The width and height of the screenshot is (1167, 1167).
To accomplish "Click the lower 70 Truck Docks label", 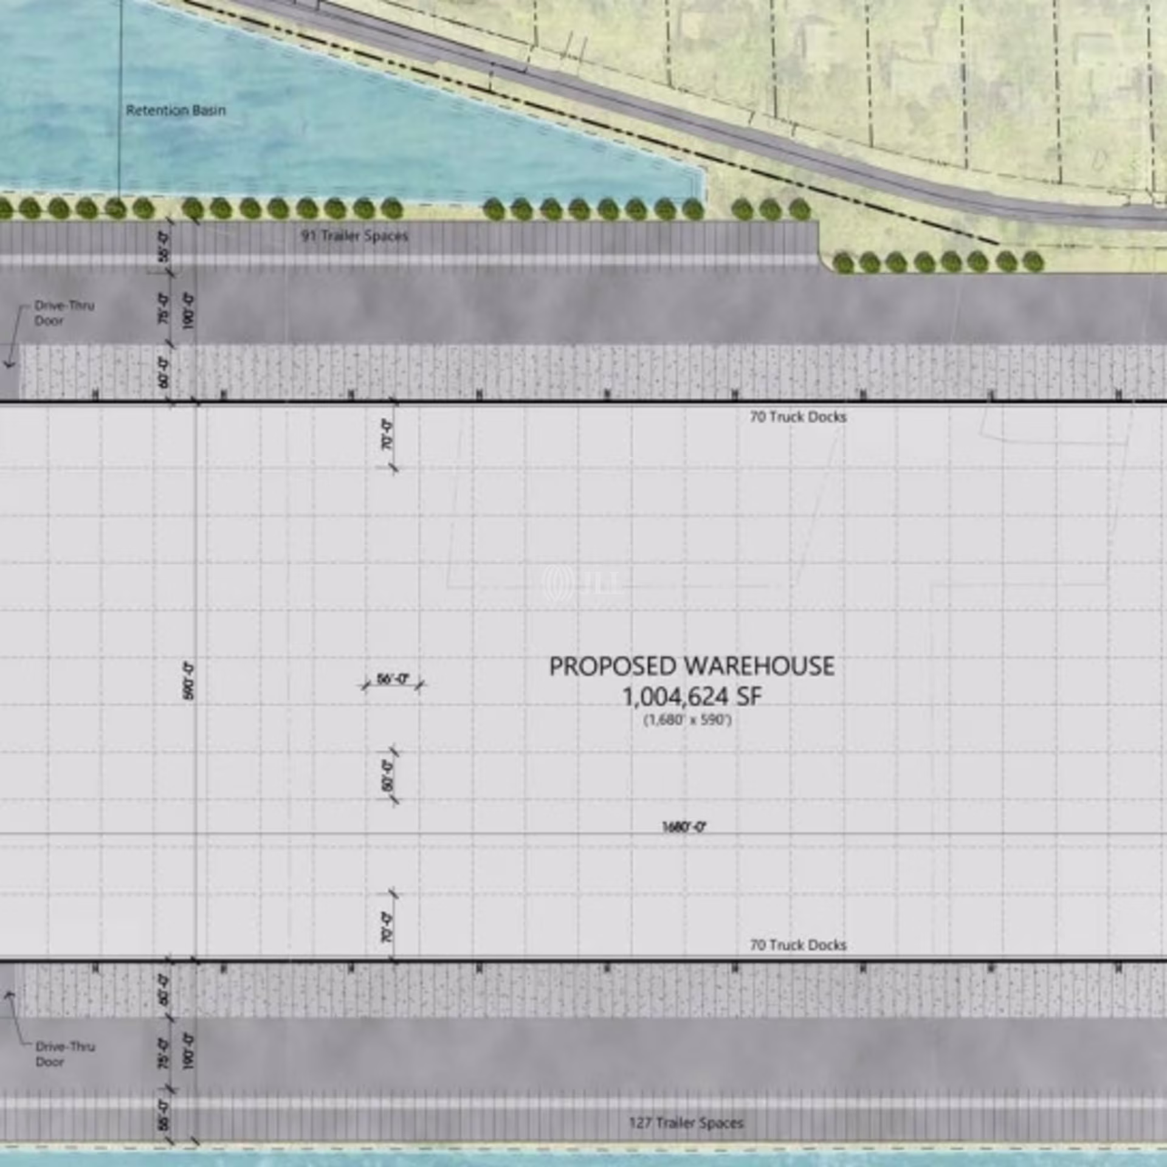I will tap(797, 945).
